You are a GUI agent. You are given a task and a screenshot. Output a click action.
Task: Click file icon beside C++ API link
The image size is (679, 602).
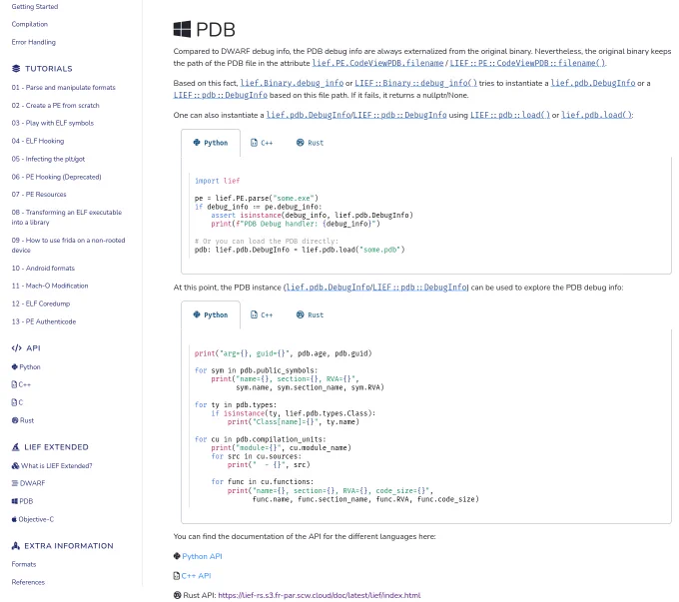177,576
